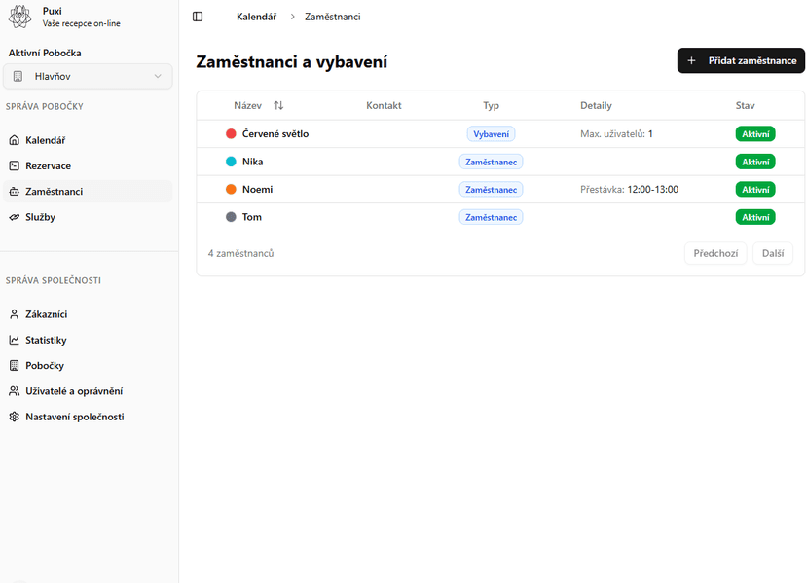Click the Rezervace icon in sidebar
806x583 pixels.
coord(15,165)
